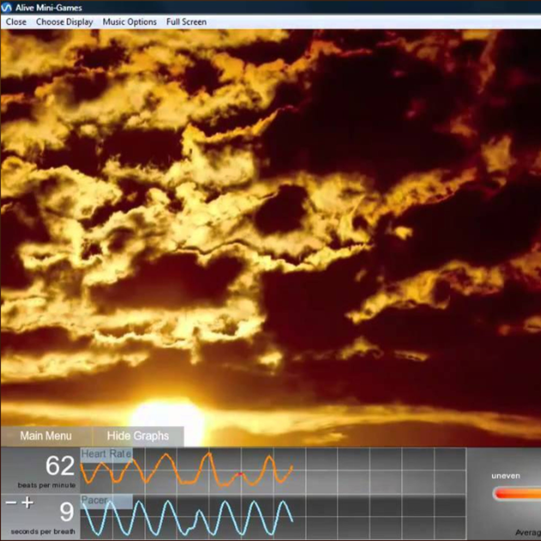Click the orange heart rate waveform

pyautogui.click(x=187, y=470)
